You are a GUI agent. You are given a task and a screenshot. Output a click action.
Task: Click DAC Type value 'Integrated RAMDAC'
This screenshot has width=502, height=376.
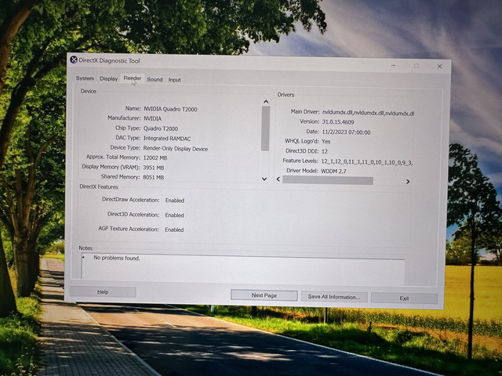coord(167,139)
